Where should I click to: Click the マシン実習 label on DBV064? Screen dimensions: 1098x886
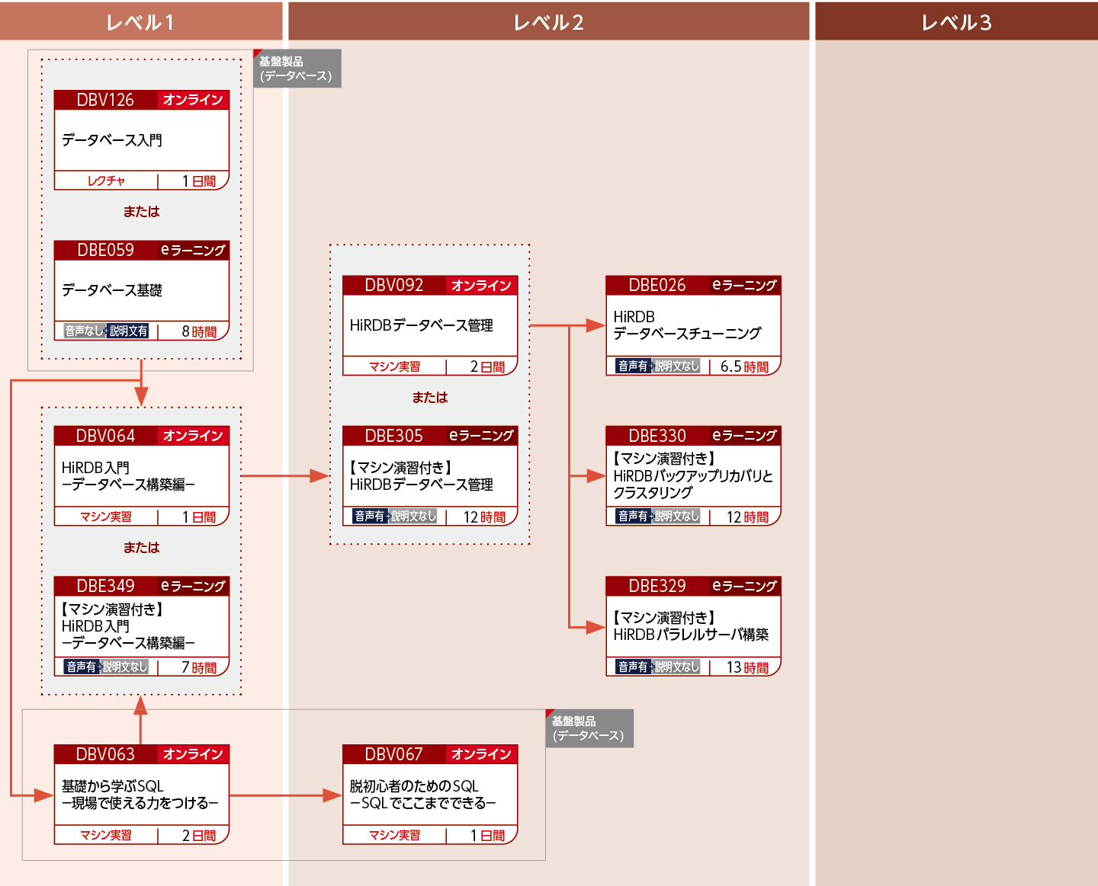106,517
